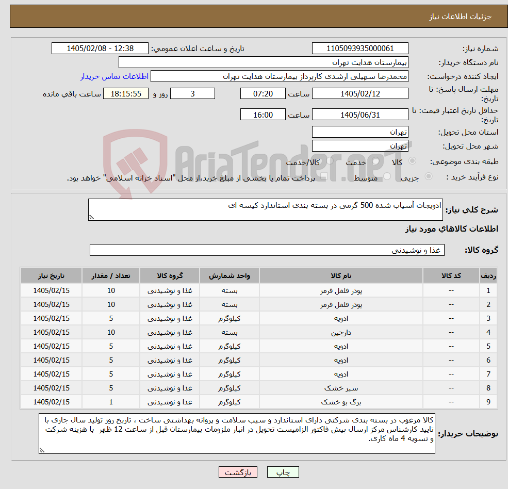Click the general description text area

265,209
